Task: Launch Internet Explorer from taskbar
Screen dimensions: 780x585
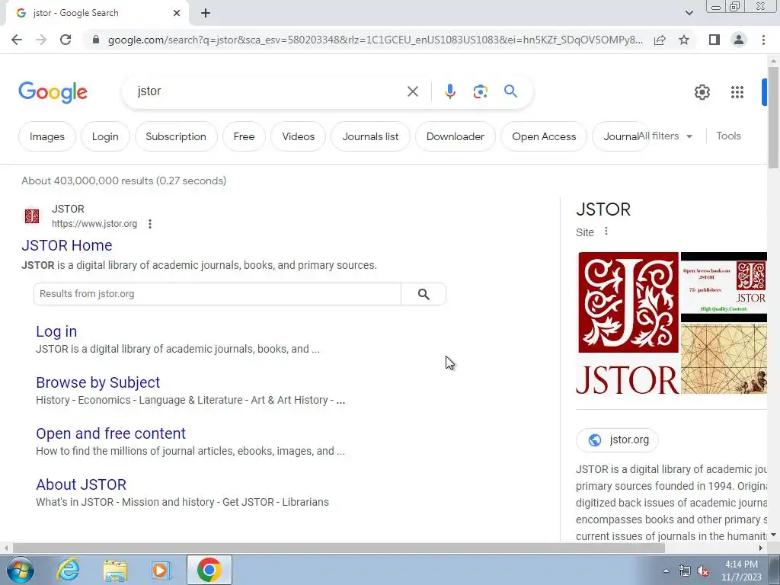Action: [68, 570]
